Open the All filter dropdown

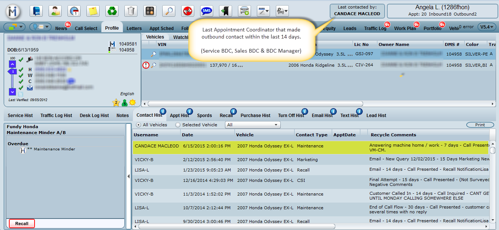pos(252,125)
